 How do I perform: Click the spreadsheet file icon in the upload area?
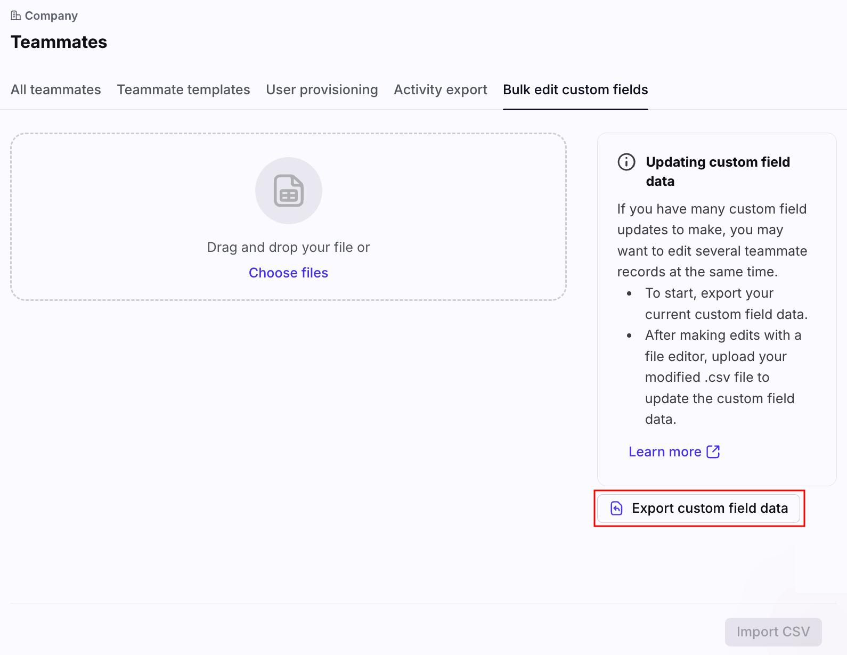288,191
